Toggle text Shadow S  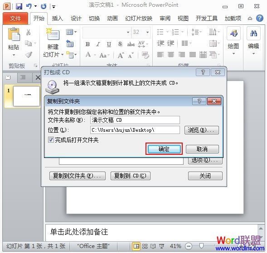pyautogui.click(x=120, y=44)
